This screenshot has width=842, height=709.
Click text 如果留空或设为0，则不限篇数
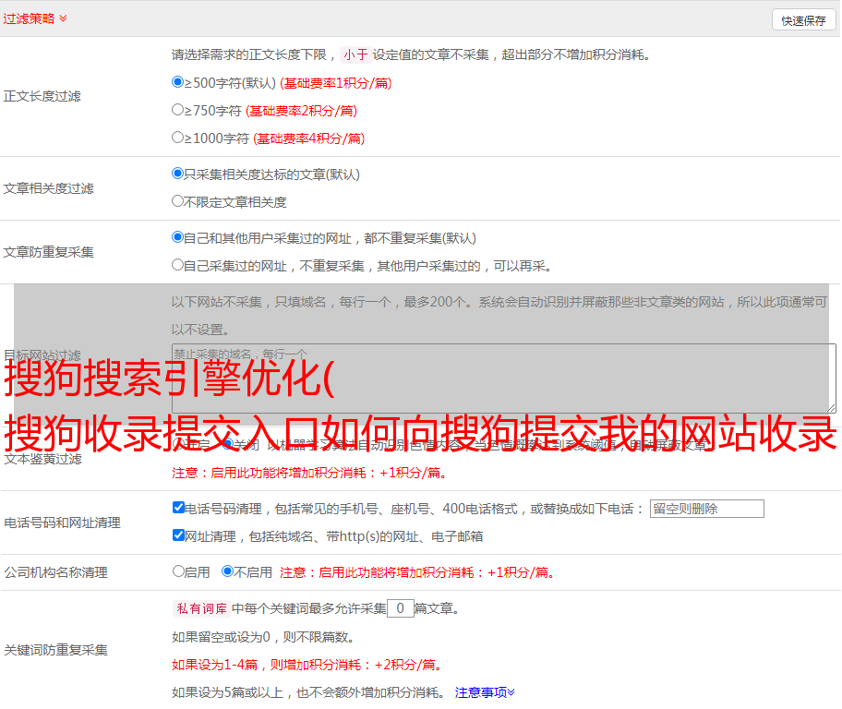pos(263,638)
